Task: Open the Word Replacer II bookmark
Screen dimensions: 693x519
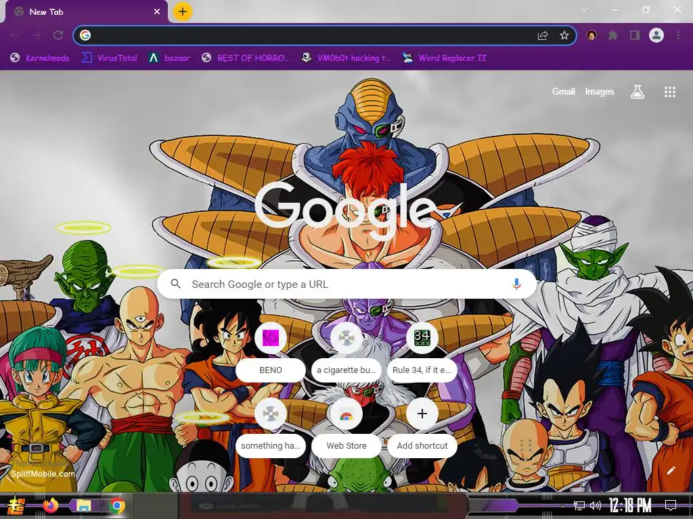Action: (x=445, y=58)
